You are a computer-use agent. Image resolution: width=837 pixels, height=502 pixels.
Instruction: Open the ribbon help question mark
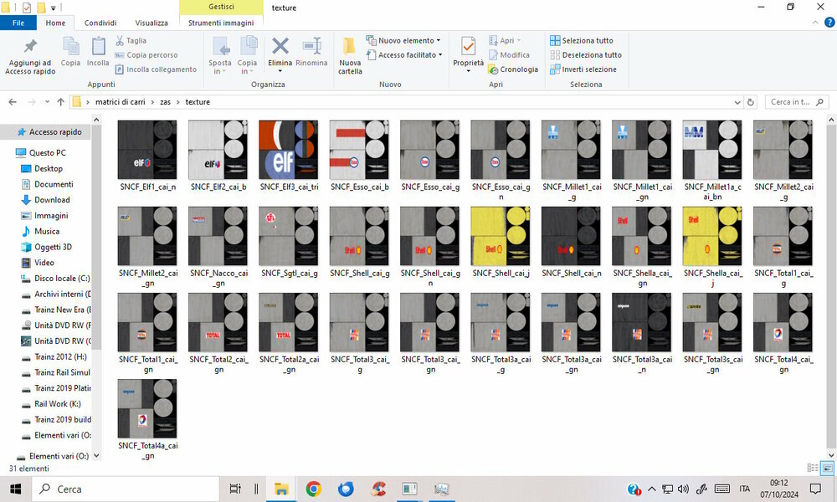[829, 23]
